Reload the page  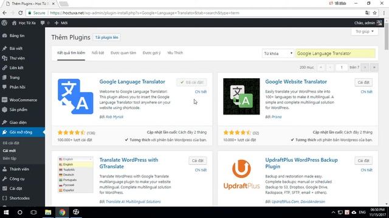(21, 13)
